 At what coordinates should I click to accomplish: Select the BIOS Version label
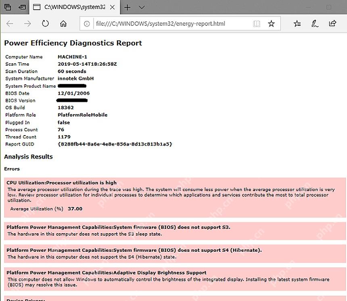20,100
